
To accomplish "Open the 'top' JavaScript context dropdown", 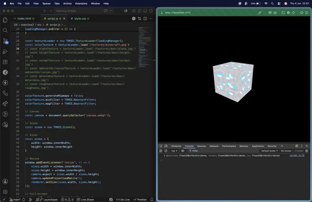I will (x=174, y=151).
